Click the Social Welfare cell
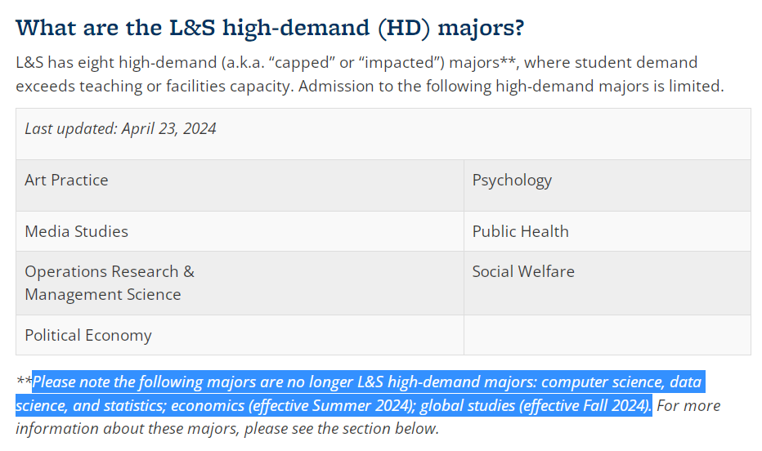The height and width of the screenshot is (451, 762). coord(607,283)
